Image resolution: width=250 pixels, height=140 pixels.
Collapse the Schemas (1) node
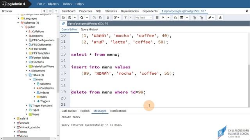tap(18, 23)
